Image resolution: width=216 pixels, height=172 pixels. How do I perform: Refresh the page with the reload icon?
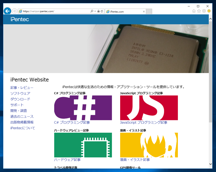[102, 11]
